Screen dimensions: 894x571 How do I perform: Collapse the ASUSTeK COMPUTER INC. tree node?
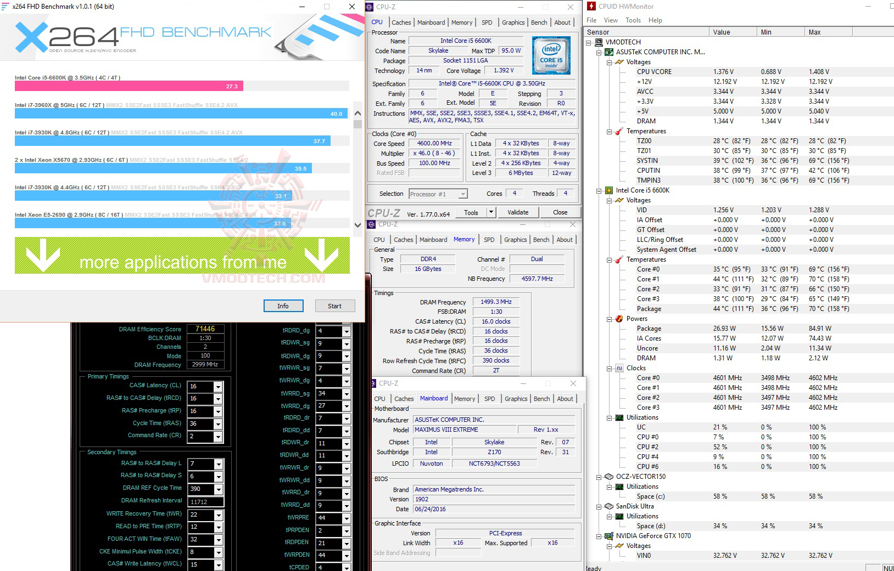pyautogui.click(x=599, y=52)
